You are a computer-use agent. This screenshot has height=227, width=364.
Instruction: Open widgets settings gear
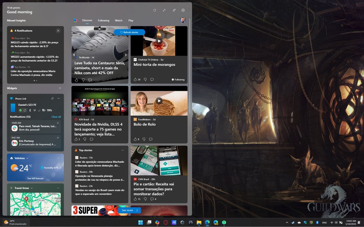(183, 10)
